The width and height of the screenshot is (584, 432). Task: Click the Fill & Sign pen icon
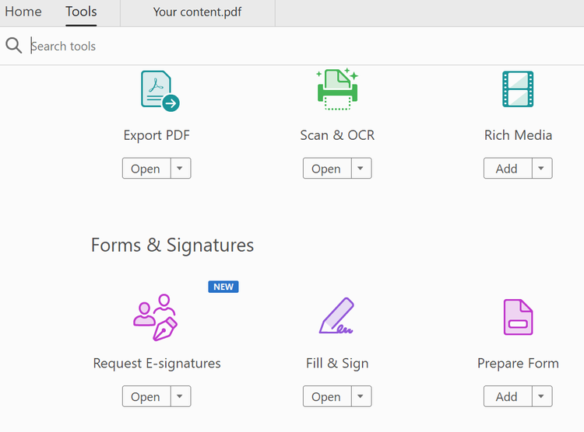point(337,317)
